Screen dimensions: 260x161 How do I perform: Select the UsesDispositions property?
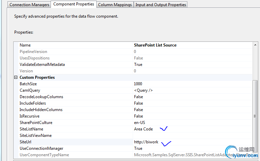pos(35,58)
